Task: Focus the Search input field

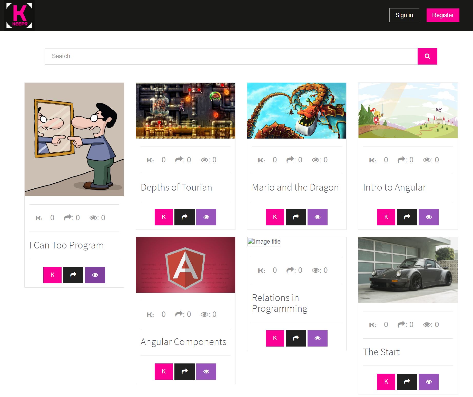Action: [x=231, y=56]
